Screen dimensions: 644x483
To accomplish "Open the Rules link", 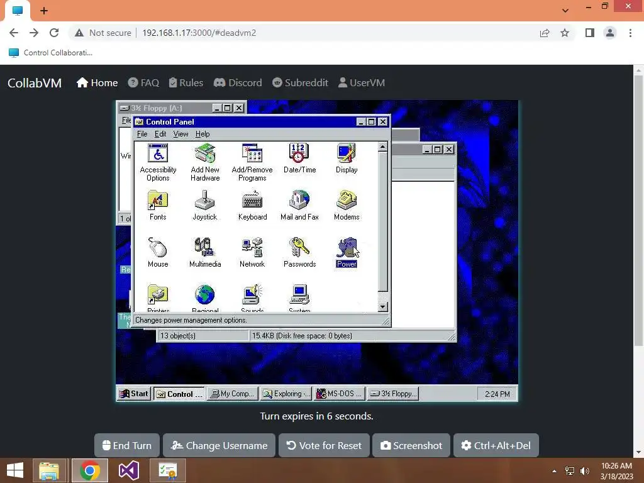I will [x=186, y=83].
